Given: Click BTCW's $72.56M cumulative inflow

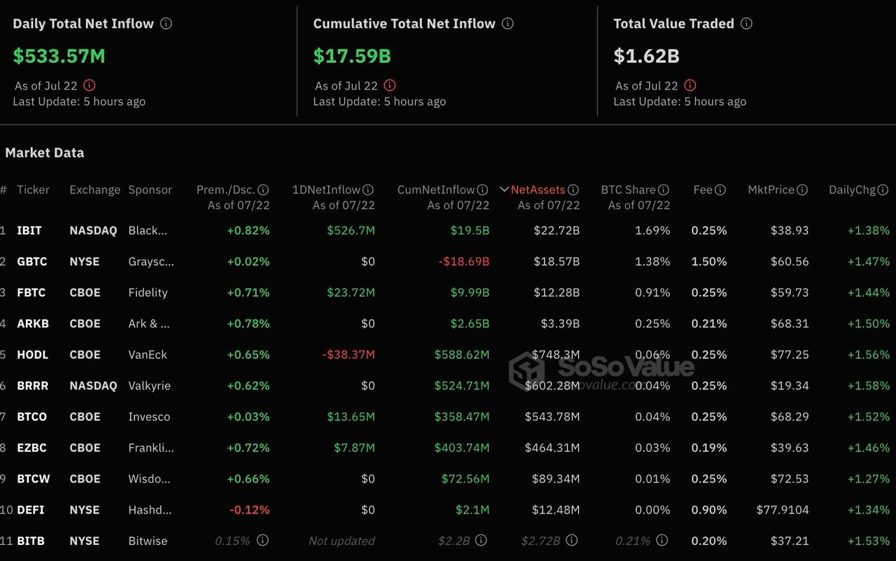Looking at the screenshot, I should point(465,478).
